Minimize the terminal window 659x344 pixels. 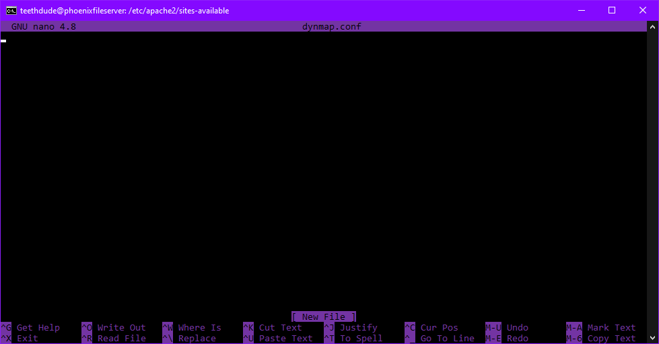(582, 11)
